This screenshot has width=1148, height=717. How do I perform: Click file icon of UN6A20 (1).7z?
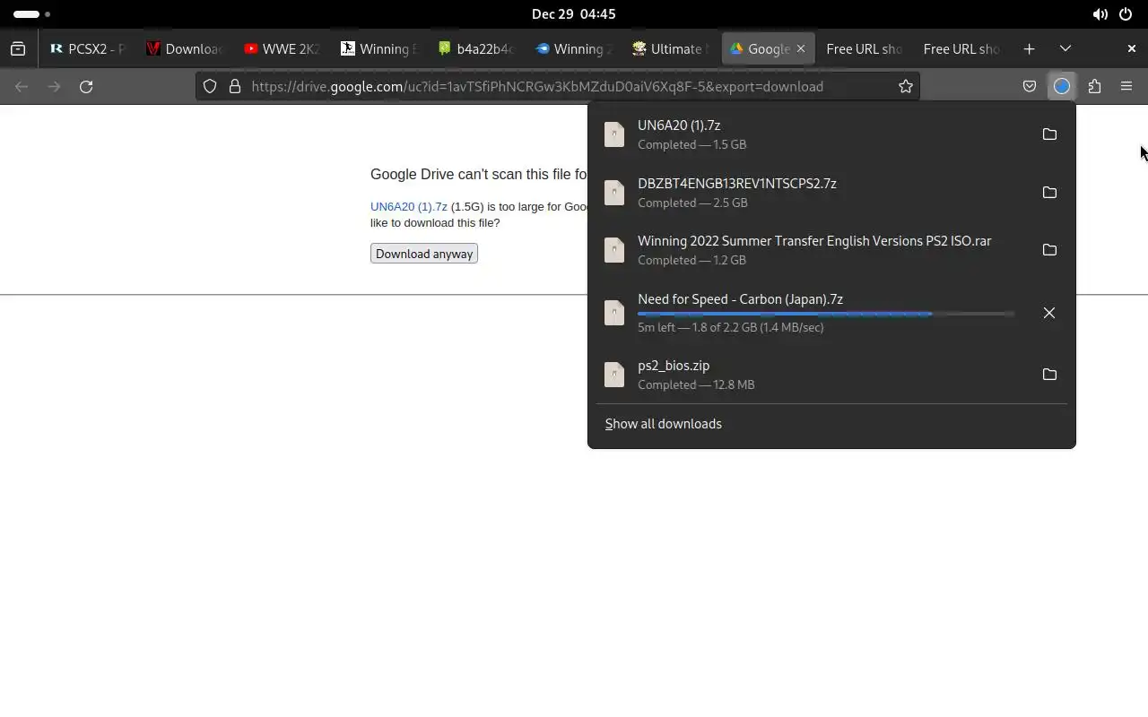click(x=614, y=134)
